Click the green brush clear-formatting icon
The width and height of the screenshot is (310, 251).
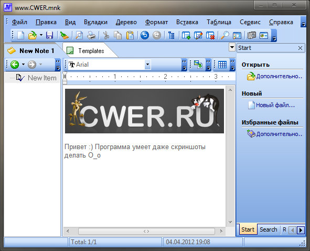[x=64, y=36]
